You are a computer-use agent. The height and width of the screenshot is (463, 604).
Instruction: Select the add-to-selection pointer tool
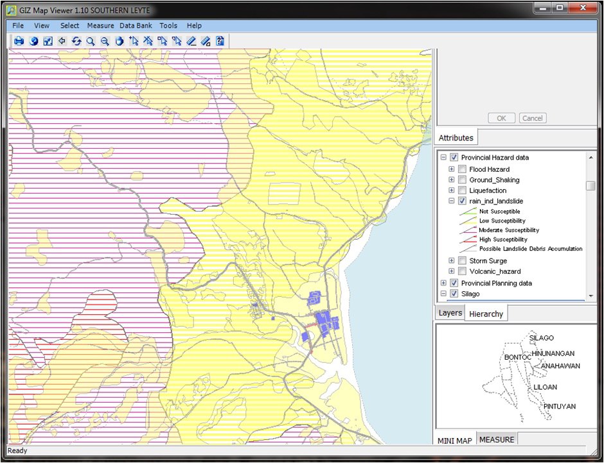pos(134,41)
